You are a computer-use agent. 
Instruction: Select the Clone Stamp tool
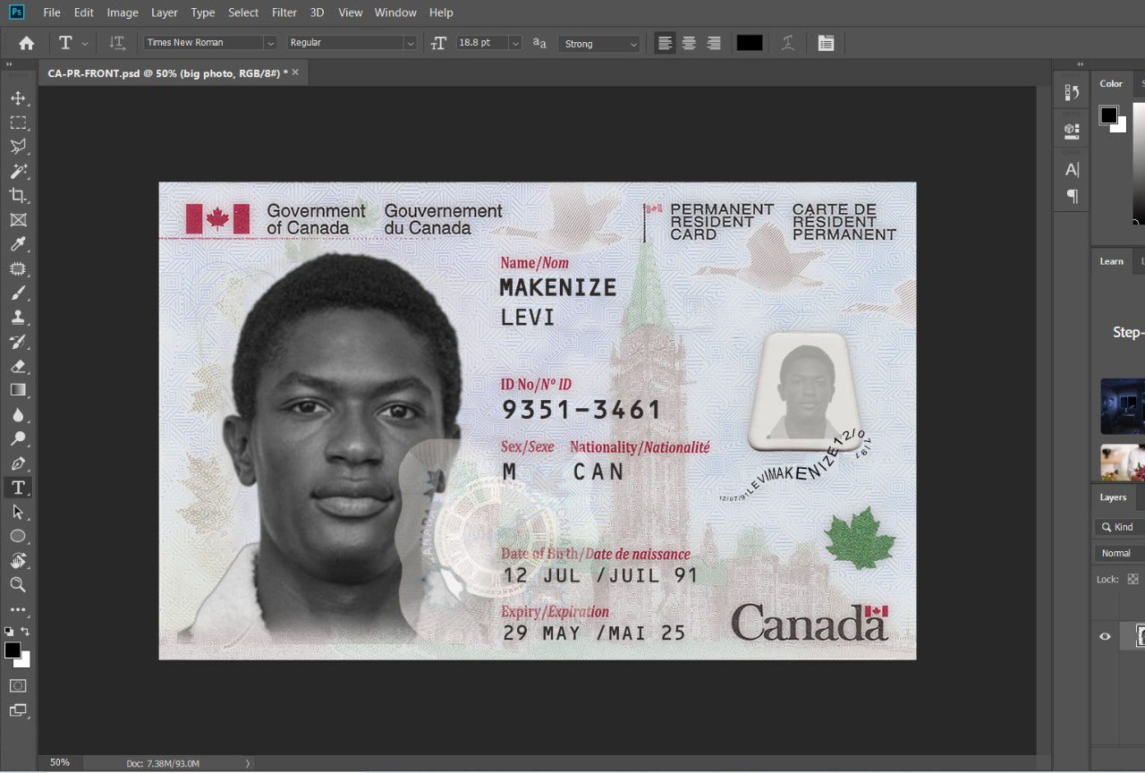pos(18,317)
